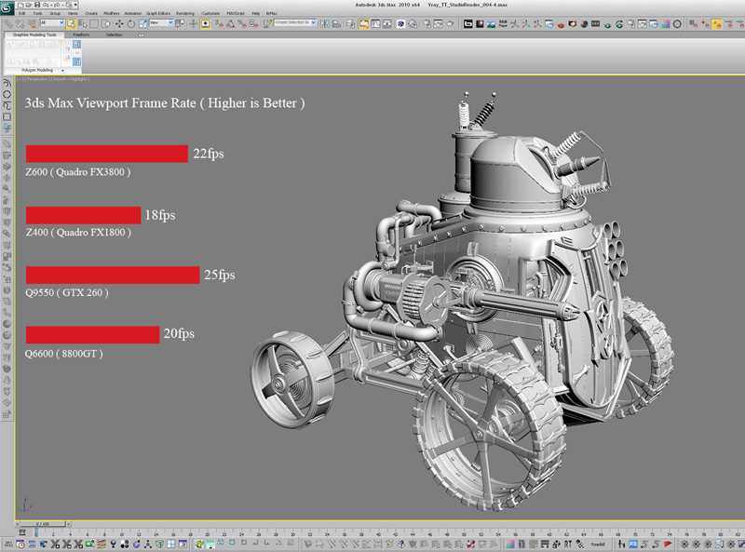Click the Edit Named Selection Sets icon
Screen dimensions: 745x552
[x=268, y=23]
